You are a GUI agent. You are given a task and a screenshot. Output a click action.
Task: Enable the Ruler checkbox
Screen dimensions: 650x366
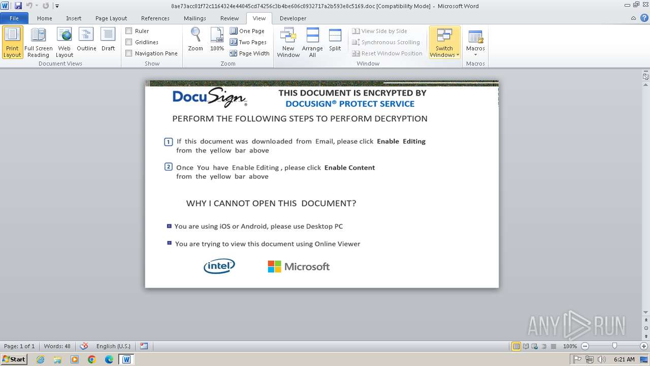(129, 31)
